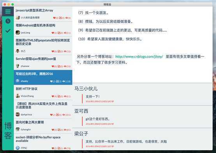Click the timestamp under the git这个是好东西 comment
The width and height of the screenshot is (216, 153).
[100, 124]
